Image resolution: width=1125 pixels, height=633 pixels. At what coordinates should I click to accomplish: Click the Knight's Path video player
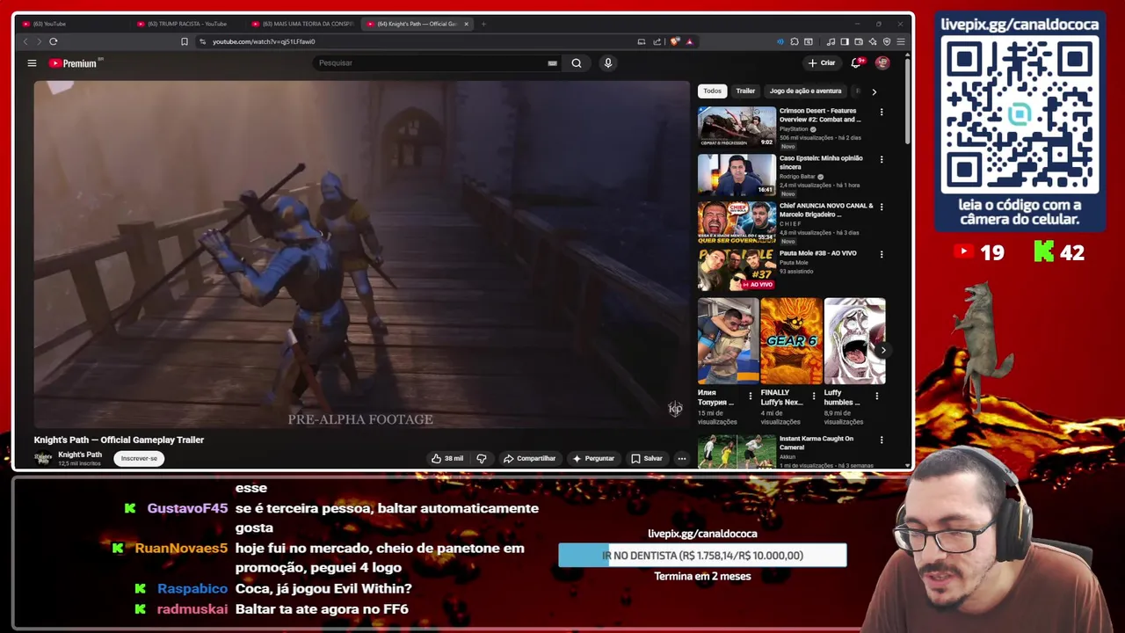click(x=362, y=254)
